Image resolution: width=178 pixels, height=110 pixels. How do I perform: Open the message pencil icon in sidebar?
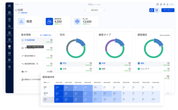pos(9,60)
